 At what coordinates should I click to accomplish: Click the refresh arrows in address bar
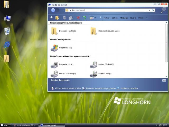(153, 10)
